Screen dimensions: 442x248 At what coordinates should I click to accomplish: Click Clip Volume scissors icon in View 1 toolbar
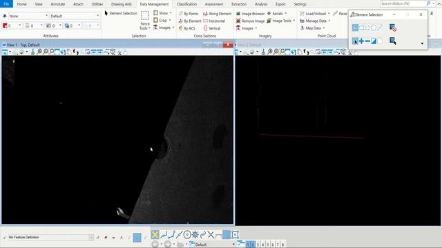[119, 52]
